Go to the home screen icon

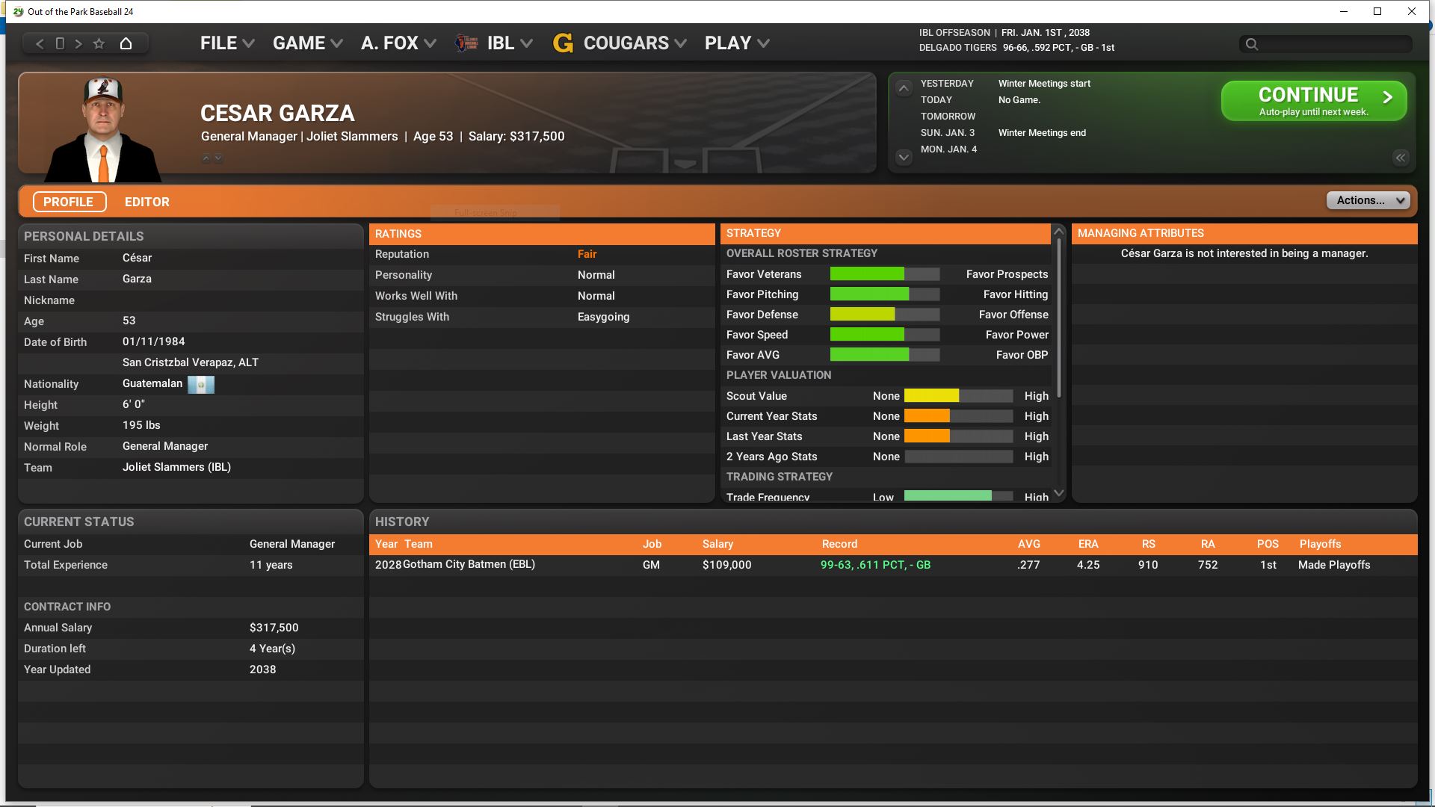tap(126, 43)
